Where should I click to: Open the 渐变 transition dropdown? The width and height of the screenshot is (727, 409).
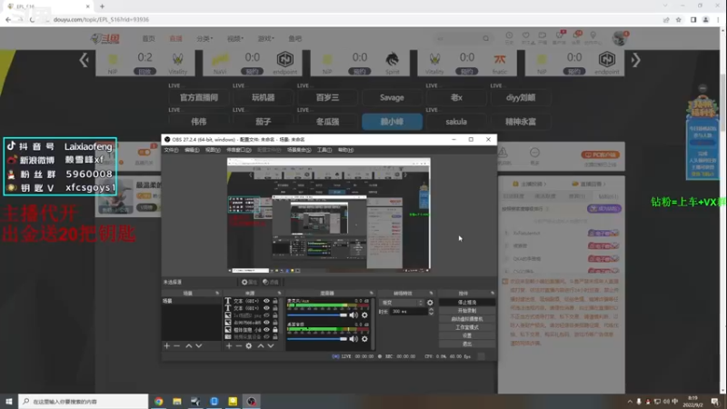pos(402,303)
